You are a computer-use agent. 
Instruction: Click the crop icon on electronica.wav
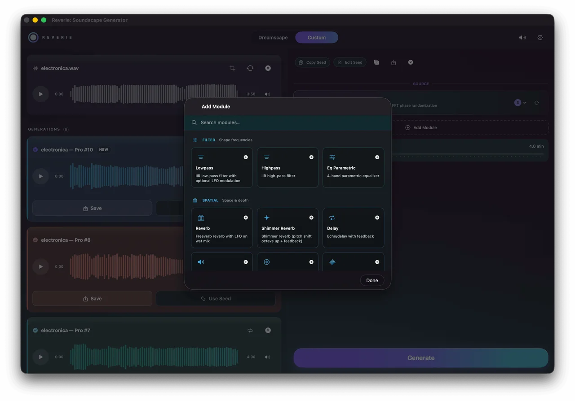[232, 68]
